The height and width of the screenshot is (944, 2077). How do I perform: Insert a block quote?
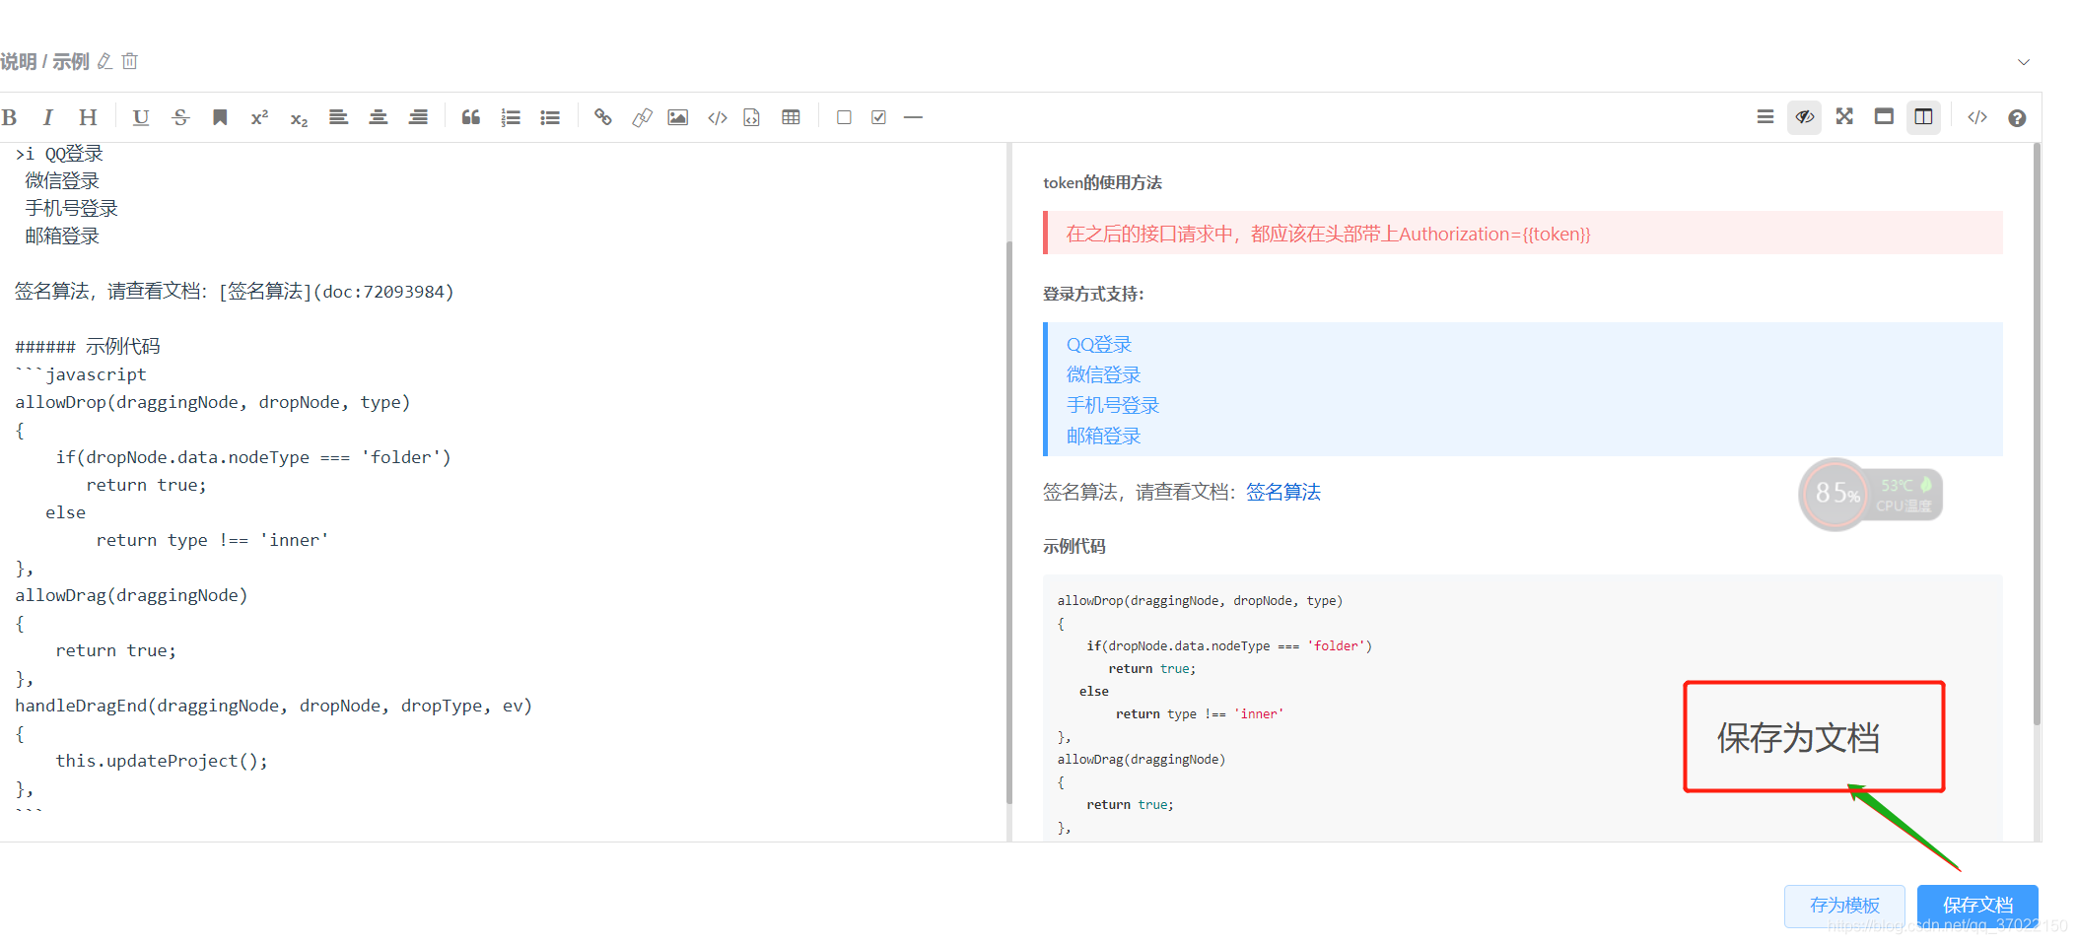[x=471, y=117]
